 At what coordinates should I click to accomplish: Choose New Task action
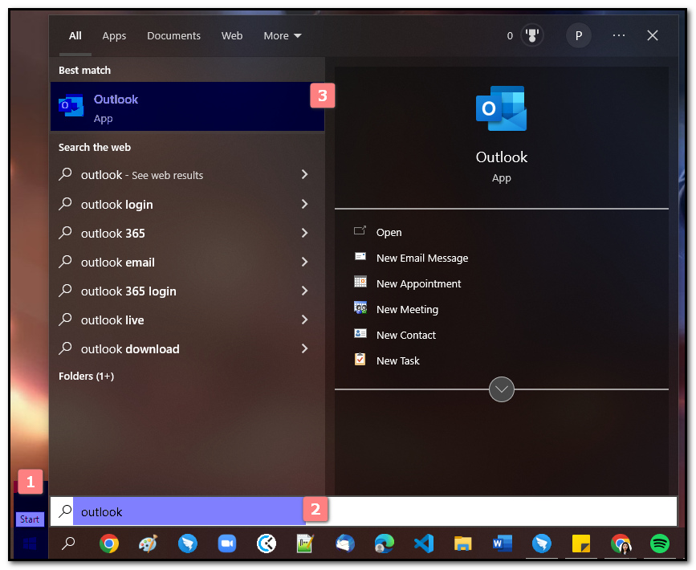click(397, 361)
